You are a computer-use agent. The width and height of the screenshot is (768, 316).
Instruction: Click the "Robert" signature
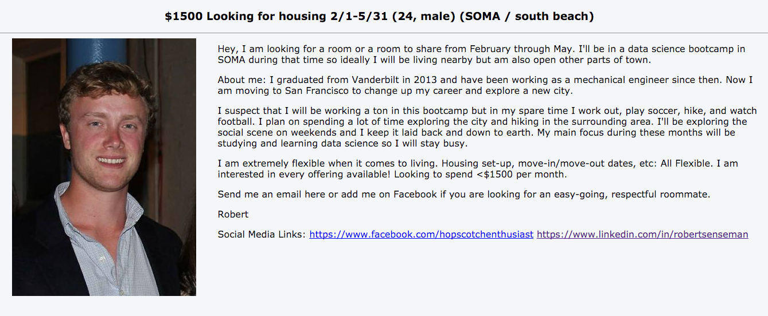point(233,214)
